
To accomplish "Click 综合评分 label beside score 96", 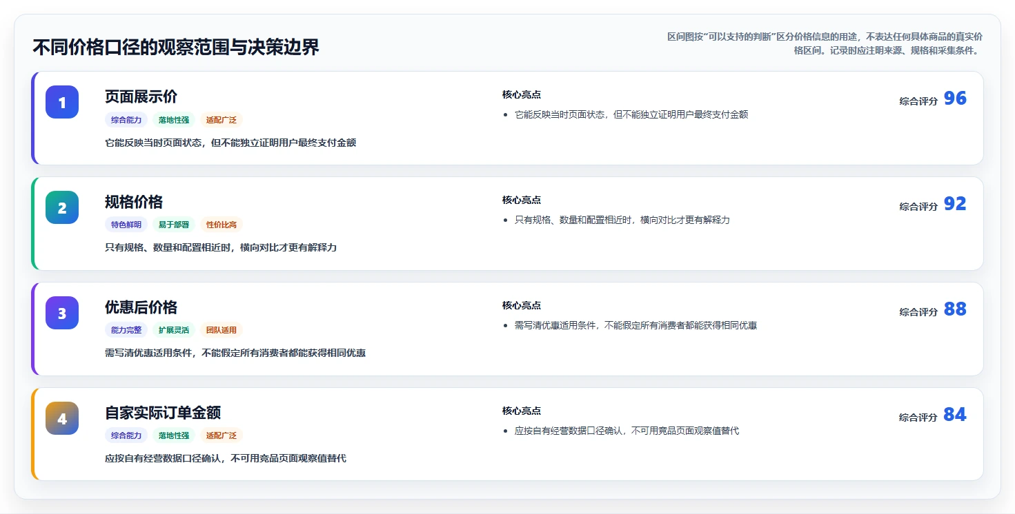I will 918,101.
